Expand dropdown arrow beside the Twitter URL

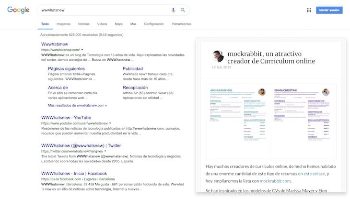[x=105, y=151]
